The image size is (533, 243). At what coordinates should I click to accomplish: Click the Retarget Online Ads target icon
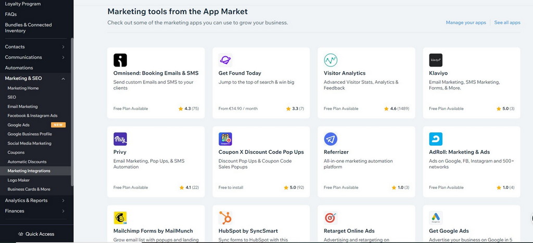coord(331,218)
